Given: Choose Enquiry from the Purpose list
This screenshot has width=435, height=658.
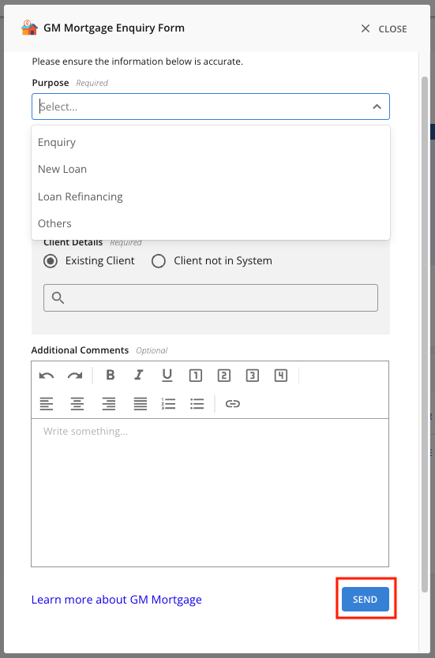Looking at the screenshot, I should pyautogui.click(x=211, y=142).
